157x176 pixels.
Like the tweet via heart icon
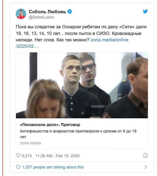click(18, 156)
